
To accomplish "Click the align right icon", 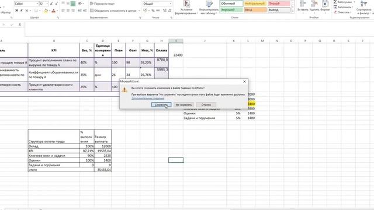I will (73, 10).
